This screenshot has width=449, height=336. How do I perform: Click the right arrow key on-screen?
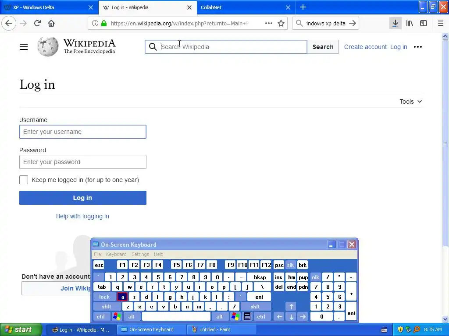pos(303,317)
